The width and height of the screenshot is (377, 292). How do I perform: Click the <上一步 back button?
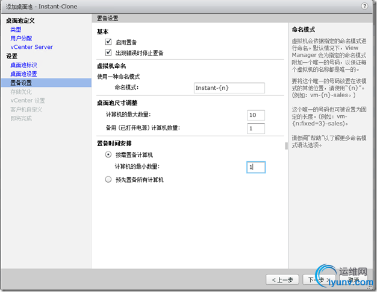coord(282,280)
